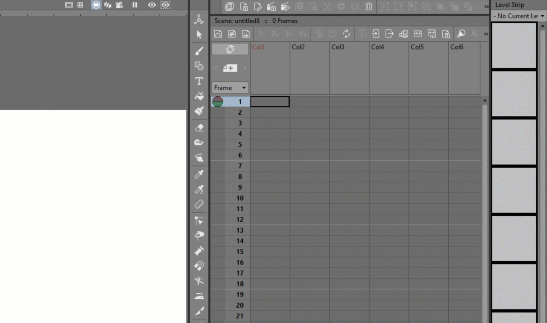Select the Brush tool

(x=199, y=50)
